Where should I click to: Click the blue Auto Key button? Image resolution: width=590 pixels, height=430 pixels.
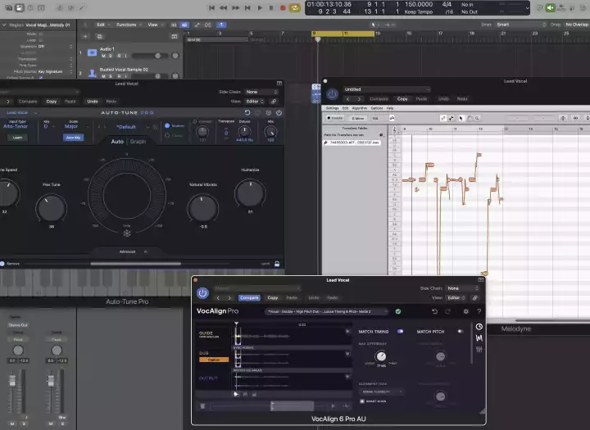(74, 138)
